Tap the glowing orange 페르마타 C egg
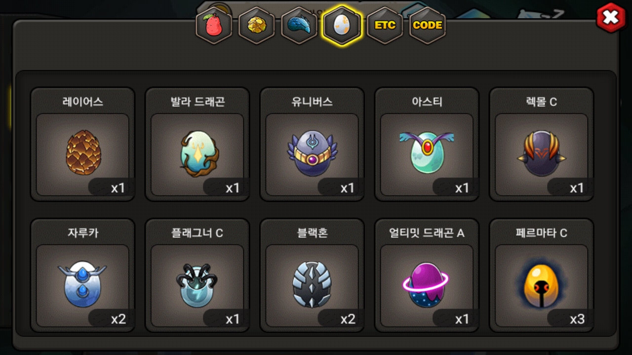The width and height of the screenshot is (632, 355). pyautogui.click(x=541, y=284)
